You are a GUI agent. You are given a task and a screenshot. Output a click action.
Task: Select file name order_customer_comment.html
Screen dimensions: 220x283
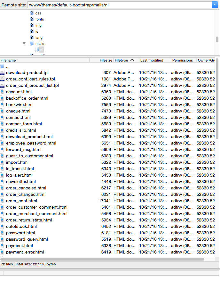point(37,207)
